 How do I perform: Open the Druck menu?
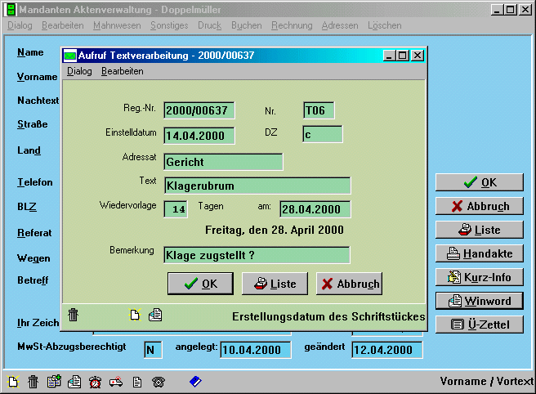(x=209, y=25)
